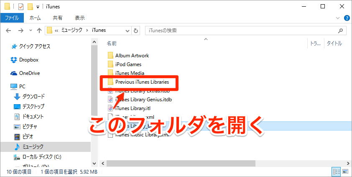This screenshot has width=352, height=177.
Task: Go to the ピクチャ folder
Action: [x=26, y=127]
